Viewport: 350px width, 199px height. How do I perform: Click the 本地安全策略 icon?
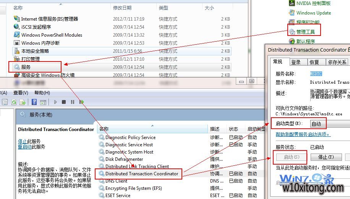tap(17, 51)
